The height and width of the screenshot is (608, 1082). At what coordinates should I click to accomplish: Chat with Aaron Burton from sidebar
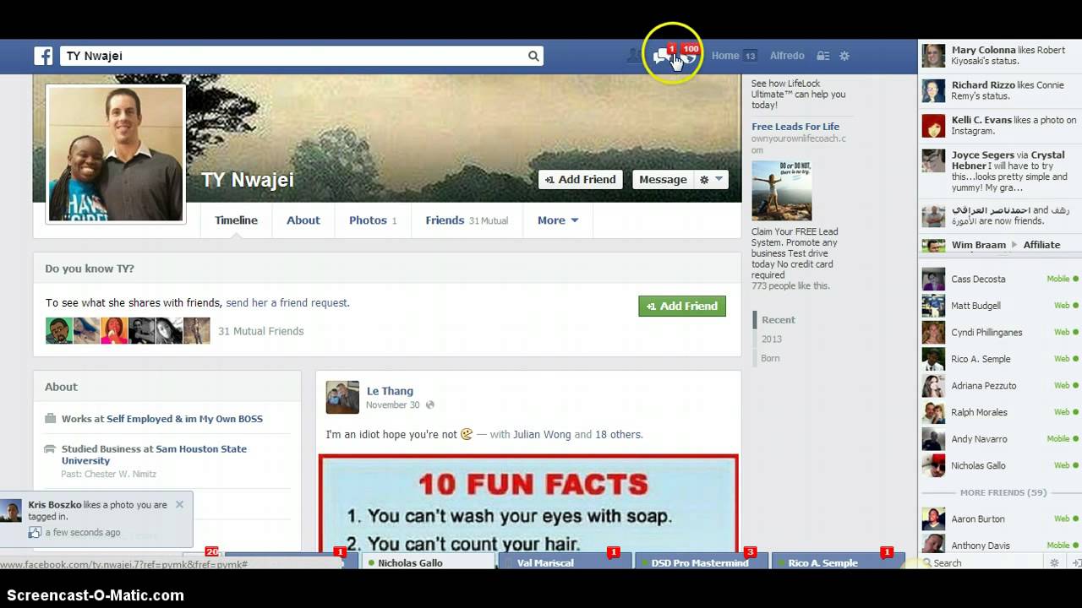(x=1000, y=518)
